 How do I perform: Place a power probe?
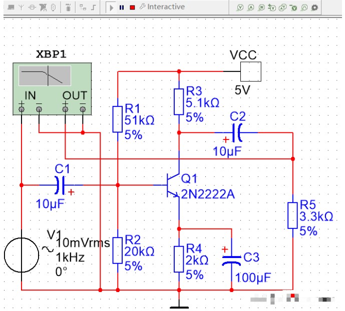pos(261,7)
